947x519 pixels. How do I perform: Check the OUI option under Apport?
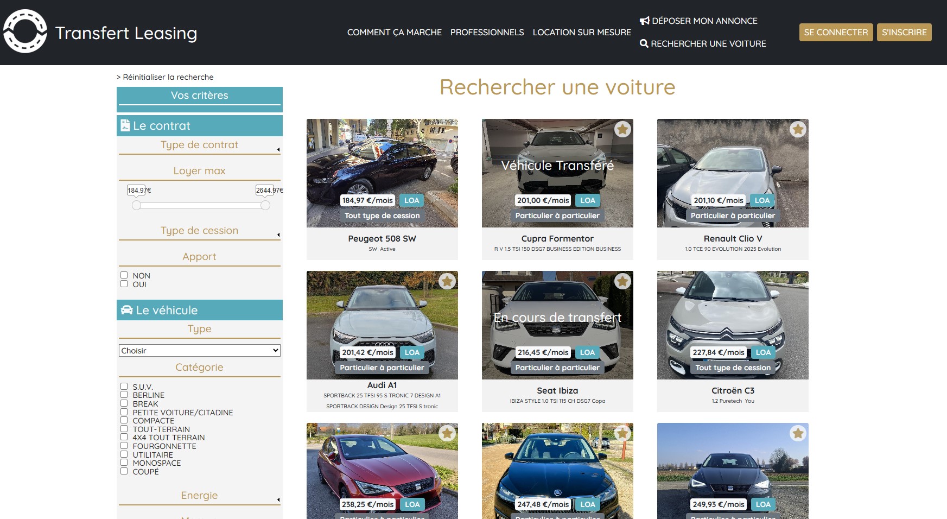[124, 284]
